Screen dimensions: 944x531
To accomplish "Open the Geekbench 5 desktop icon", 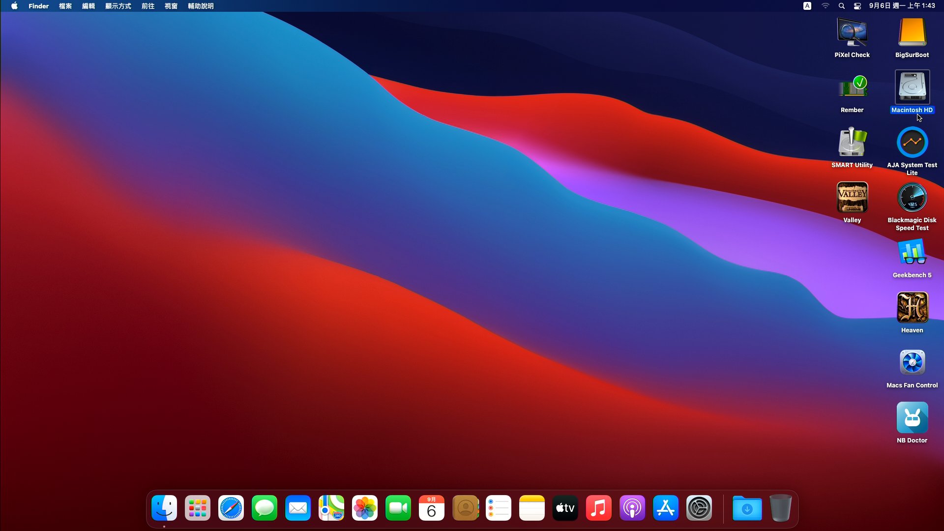I will 912,253.
